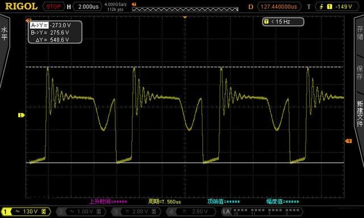Click the channel 1 ground marker

[x=21, y=115]
